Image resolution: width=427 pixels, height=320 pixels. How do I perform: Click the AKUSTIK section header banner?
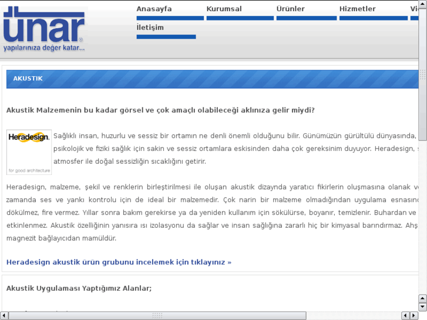pyautogui.click(x=213, y=79)
